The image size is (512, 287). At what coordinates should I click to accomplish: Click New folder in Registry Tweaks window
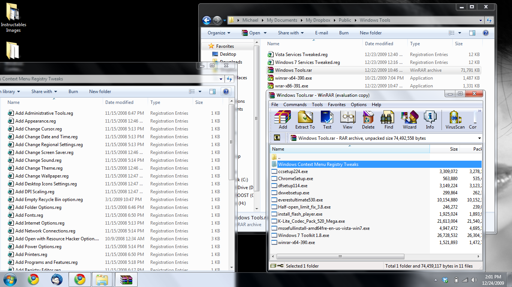pos(100,92)
